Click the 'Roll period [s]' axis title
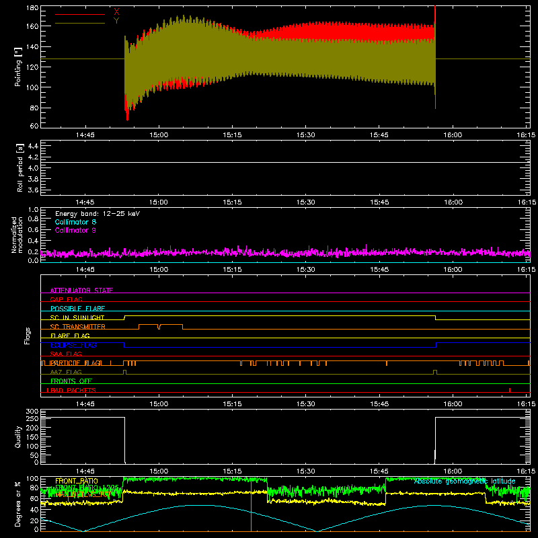The image size is (538, 538). point(20,167)
